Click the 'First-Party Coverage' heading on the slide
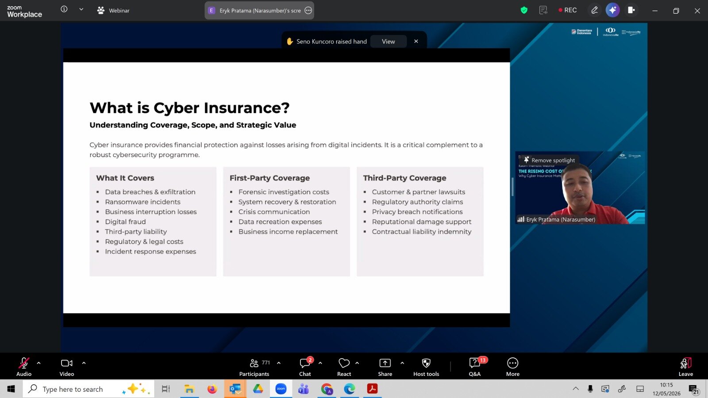The height and width of the screenshot is (398, 708). [270, 178]
